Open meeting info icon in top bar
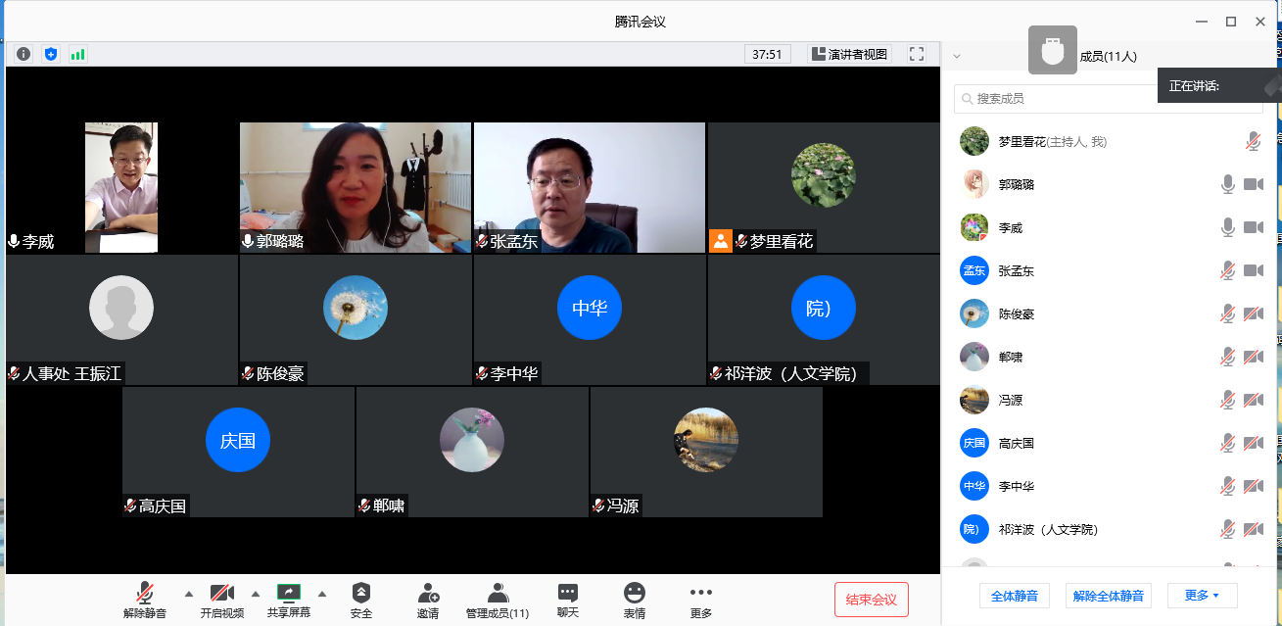 [x=24, y=54]
